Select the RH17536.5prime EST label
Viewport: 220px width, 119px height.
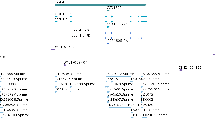68,74
